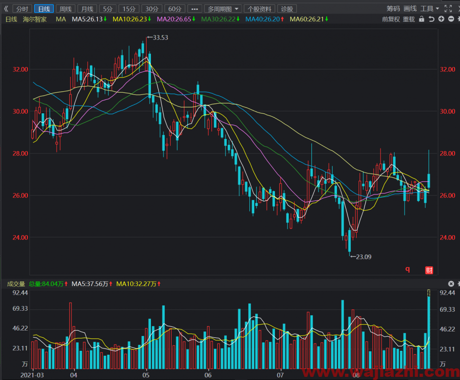This screenshot has width=460, height=380.
Task: Open the 诊股 tab
Action: [287, 9]
